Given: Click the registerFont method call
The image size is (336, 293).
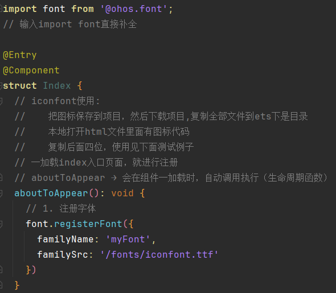Looking at the screenshot, I should pos(88,224).
